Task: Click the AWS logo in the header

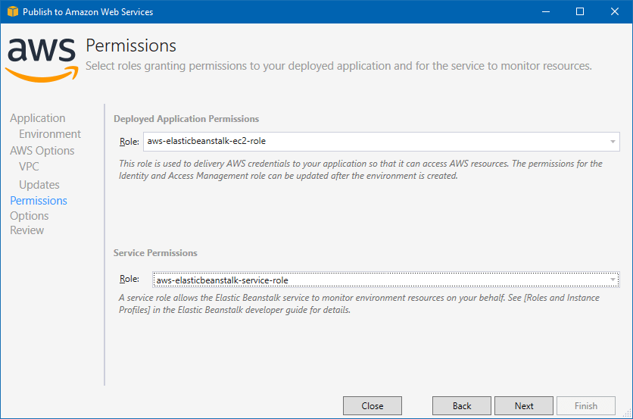Action: (42, 60)
